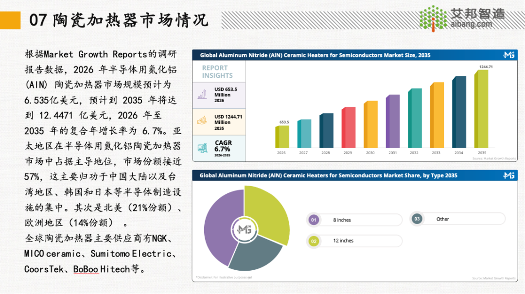The width and height of the screenshot is (525, 294).
Task: Click the 03 badge next to Other
Action: pos(417,219)
